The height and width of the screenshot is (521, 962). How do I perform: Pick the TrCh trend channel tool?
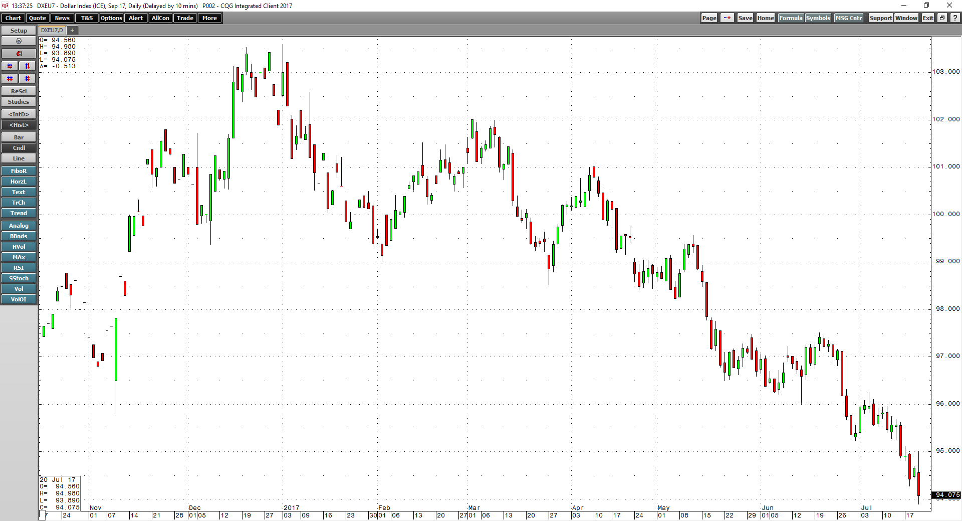coord(19,203)
